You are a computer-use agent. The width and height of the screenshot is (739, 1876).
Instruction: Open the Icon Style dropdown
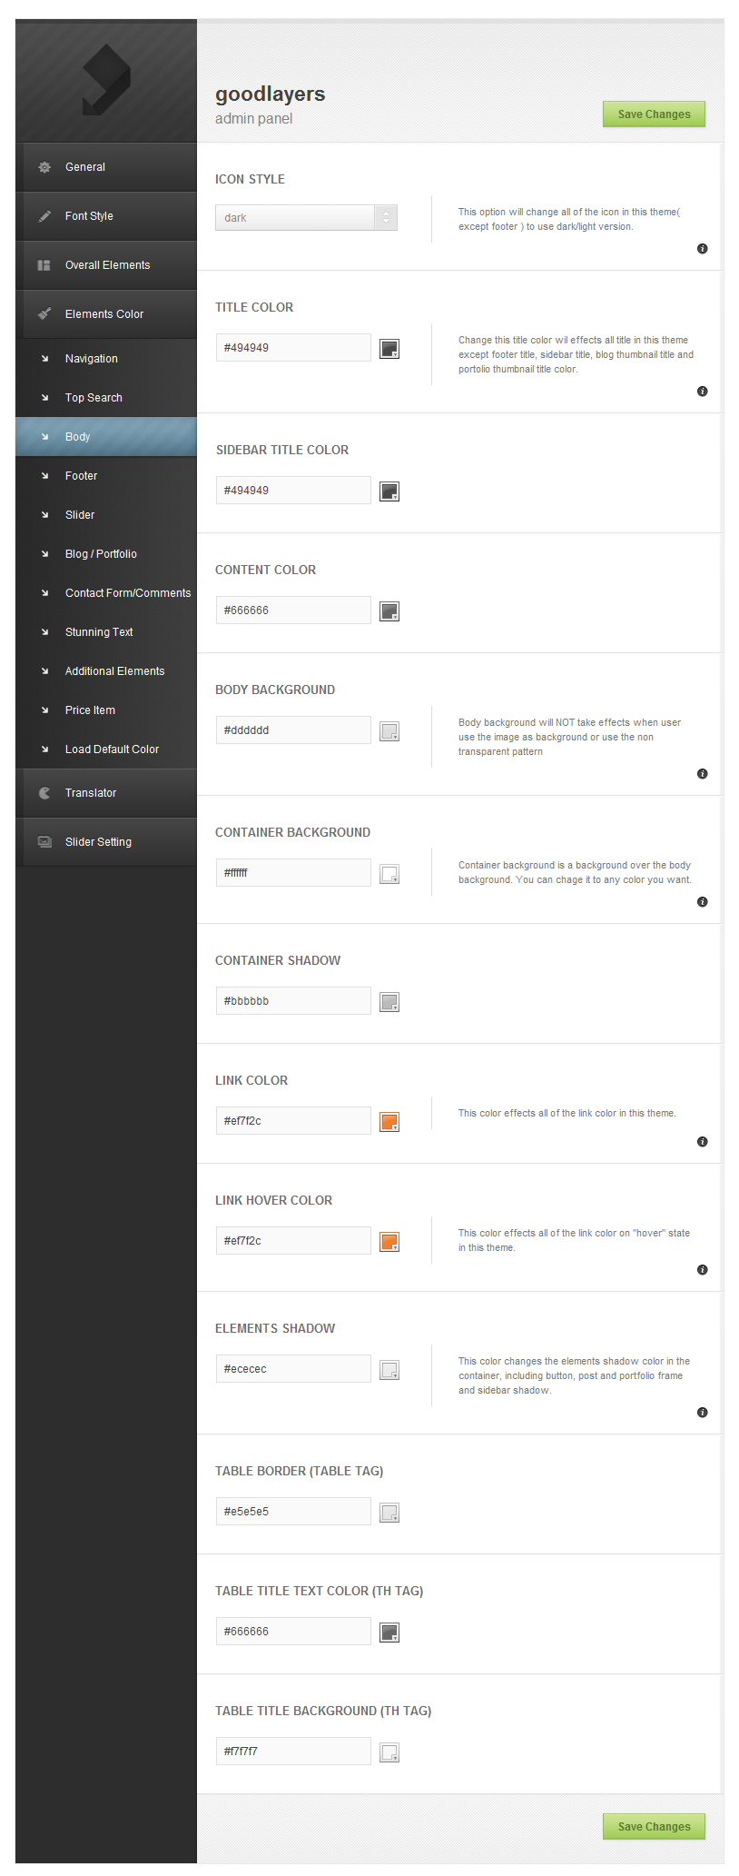[x=306, y=218]
